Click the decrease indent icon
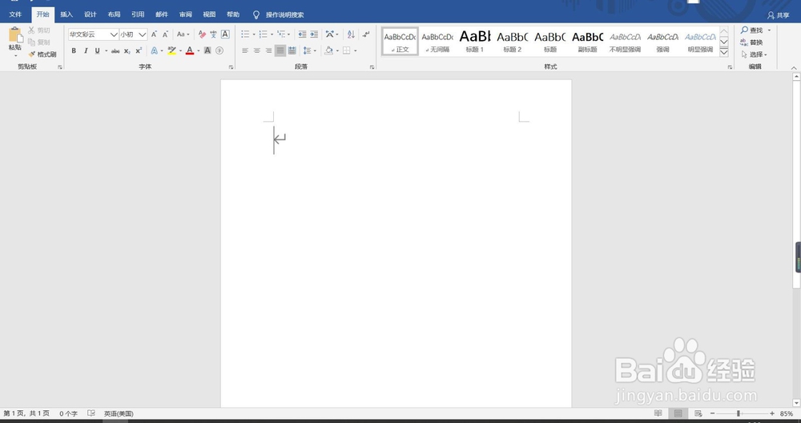The height and width of the screenshot is (423, 801). click(x=303, y=34)
